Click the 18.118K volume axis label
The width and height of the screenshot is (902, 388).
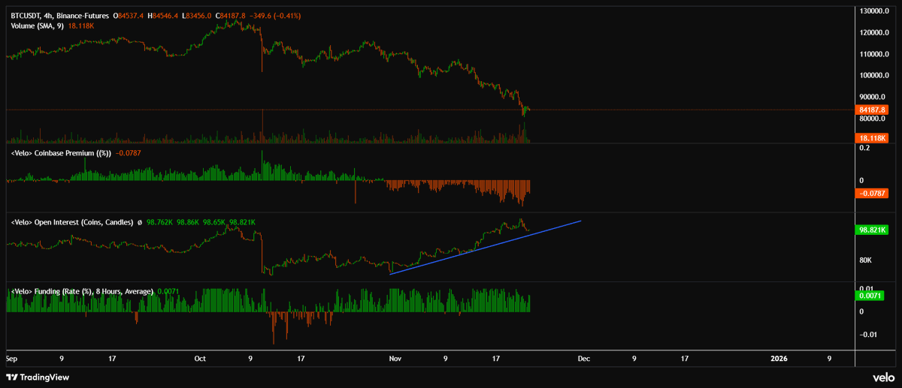pos(873,138)
